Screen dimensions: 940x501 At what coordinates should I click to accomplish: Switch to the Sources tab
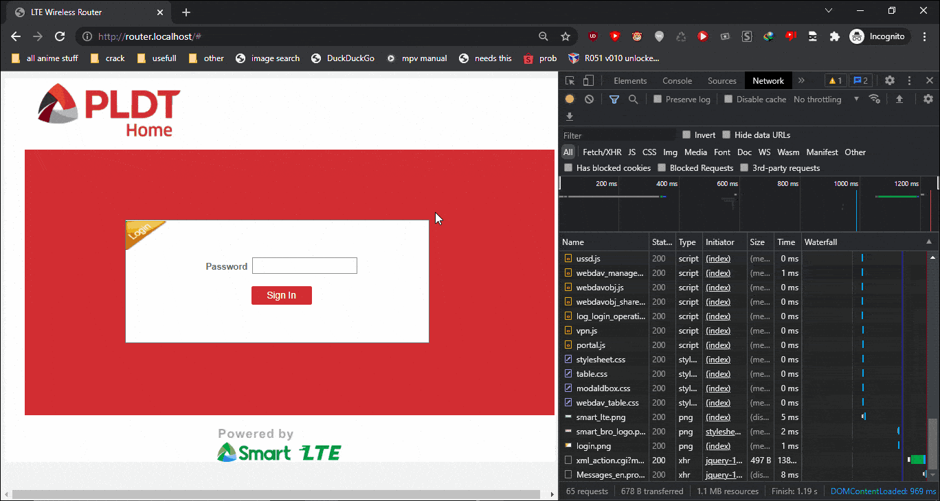[722, 81]
